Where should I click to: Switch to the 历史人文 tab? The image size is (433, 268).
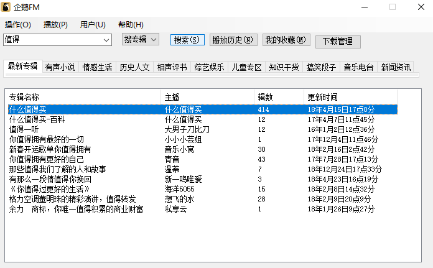click(x=135, y=67)
